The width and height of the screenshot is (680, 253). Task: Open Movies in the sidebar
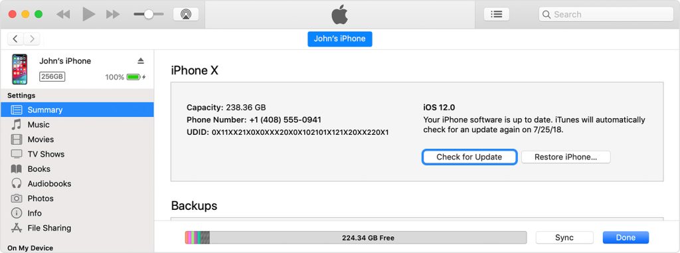77,139
